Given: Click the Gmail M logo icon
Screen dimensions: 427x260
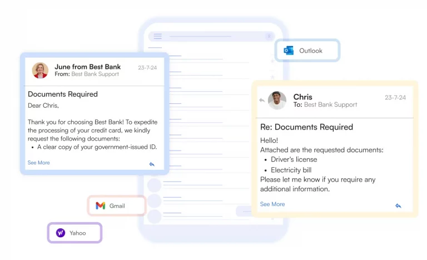Looking at the screenshot, I should pos(101,206).
